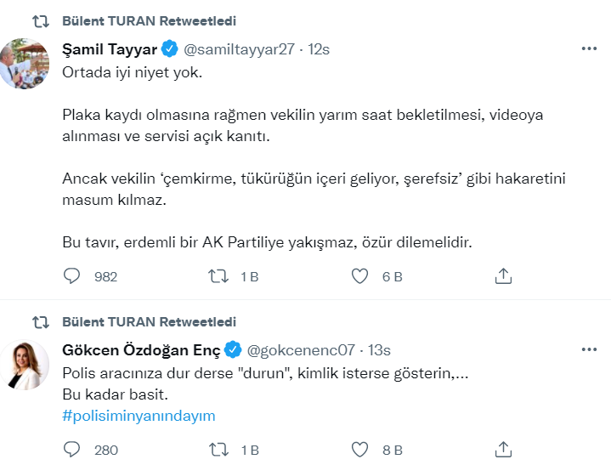Open the @gokcenenc07 handle
611x465 pixels.
point(301,349)
